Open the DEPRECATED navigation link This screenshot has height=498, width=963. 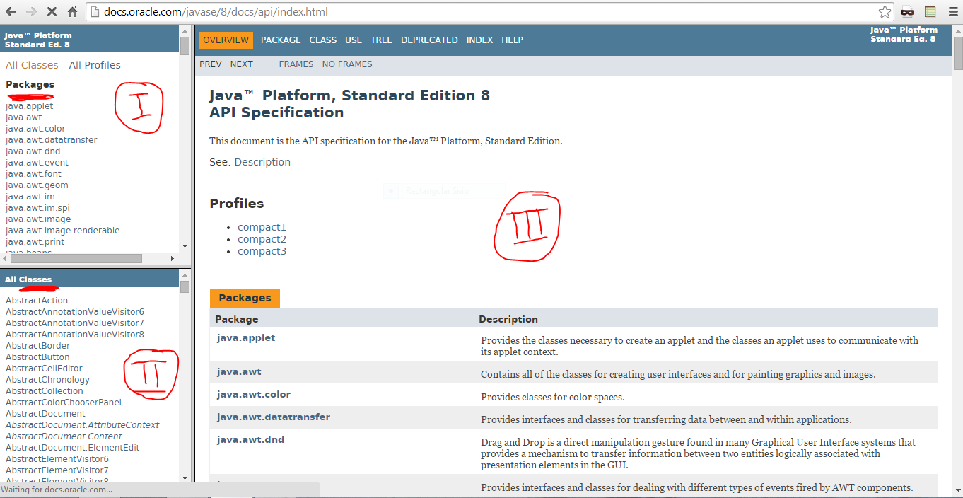(429, 40)
